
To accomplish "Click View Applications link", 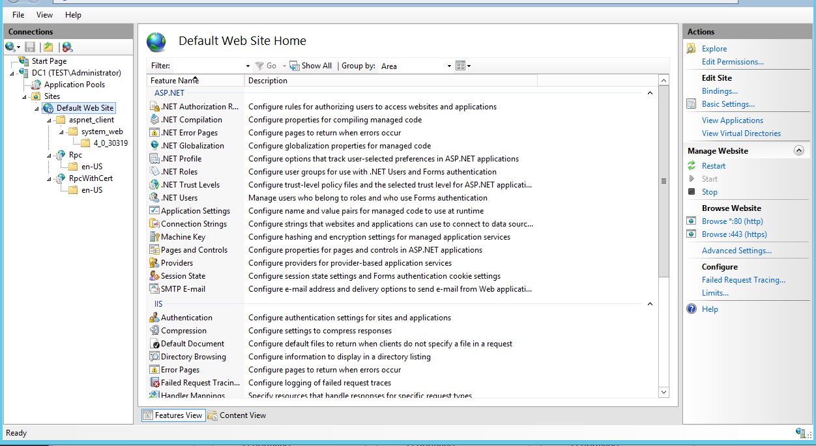I will [733, 120].
